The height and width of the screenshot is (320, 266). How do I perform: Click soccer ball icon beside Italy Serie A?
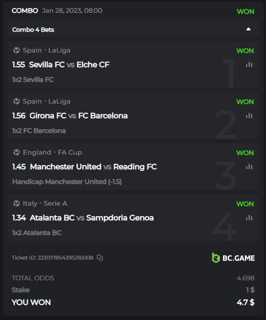pos(17,203)
